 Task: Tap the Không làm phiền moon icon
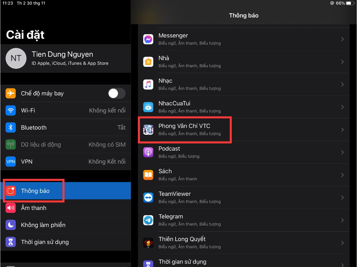tap(11, 225)
